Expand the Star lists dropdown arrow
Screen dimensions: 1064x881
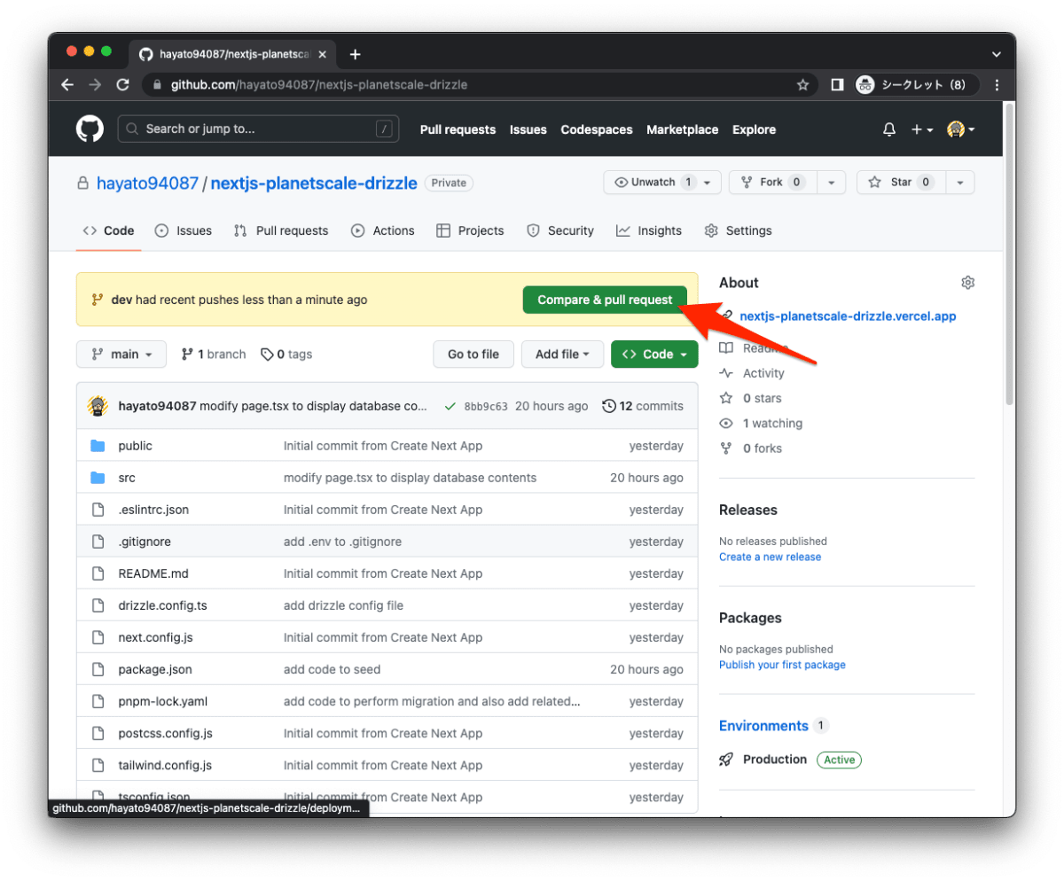click(x=959, y=183)
